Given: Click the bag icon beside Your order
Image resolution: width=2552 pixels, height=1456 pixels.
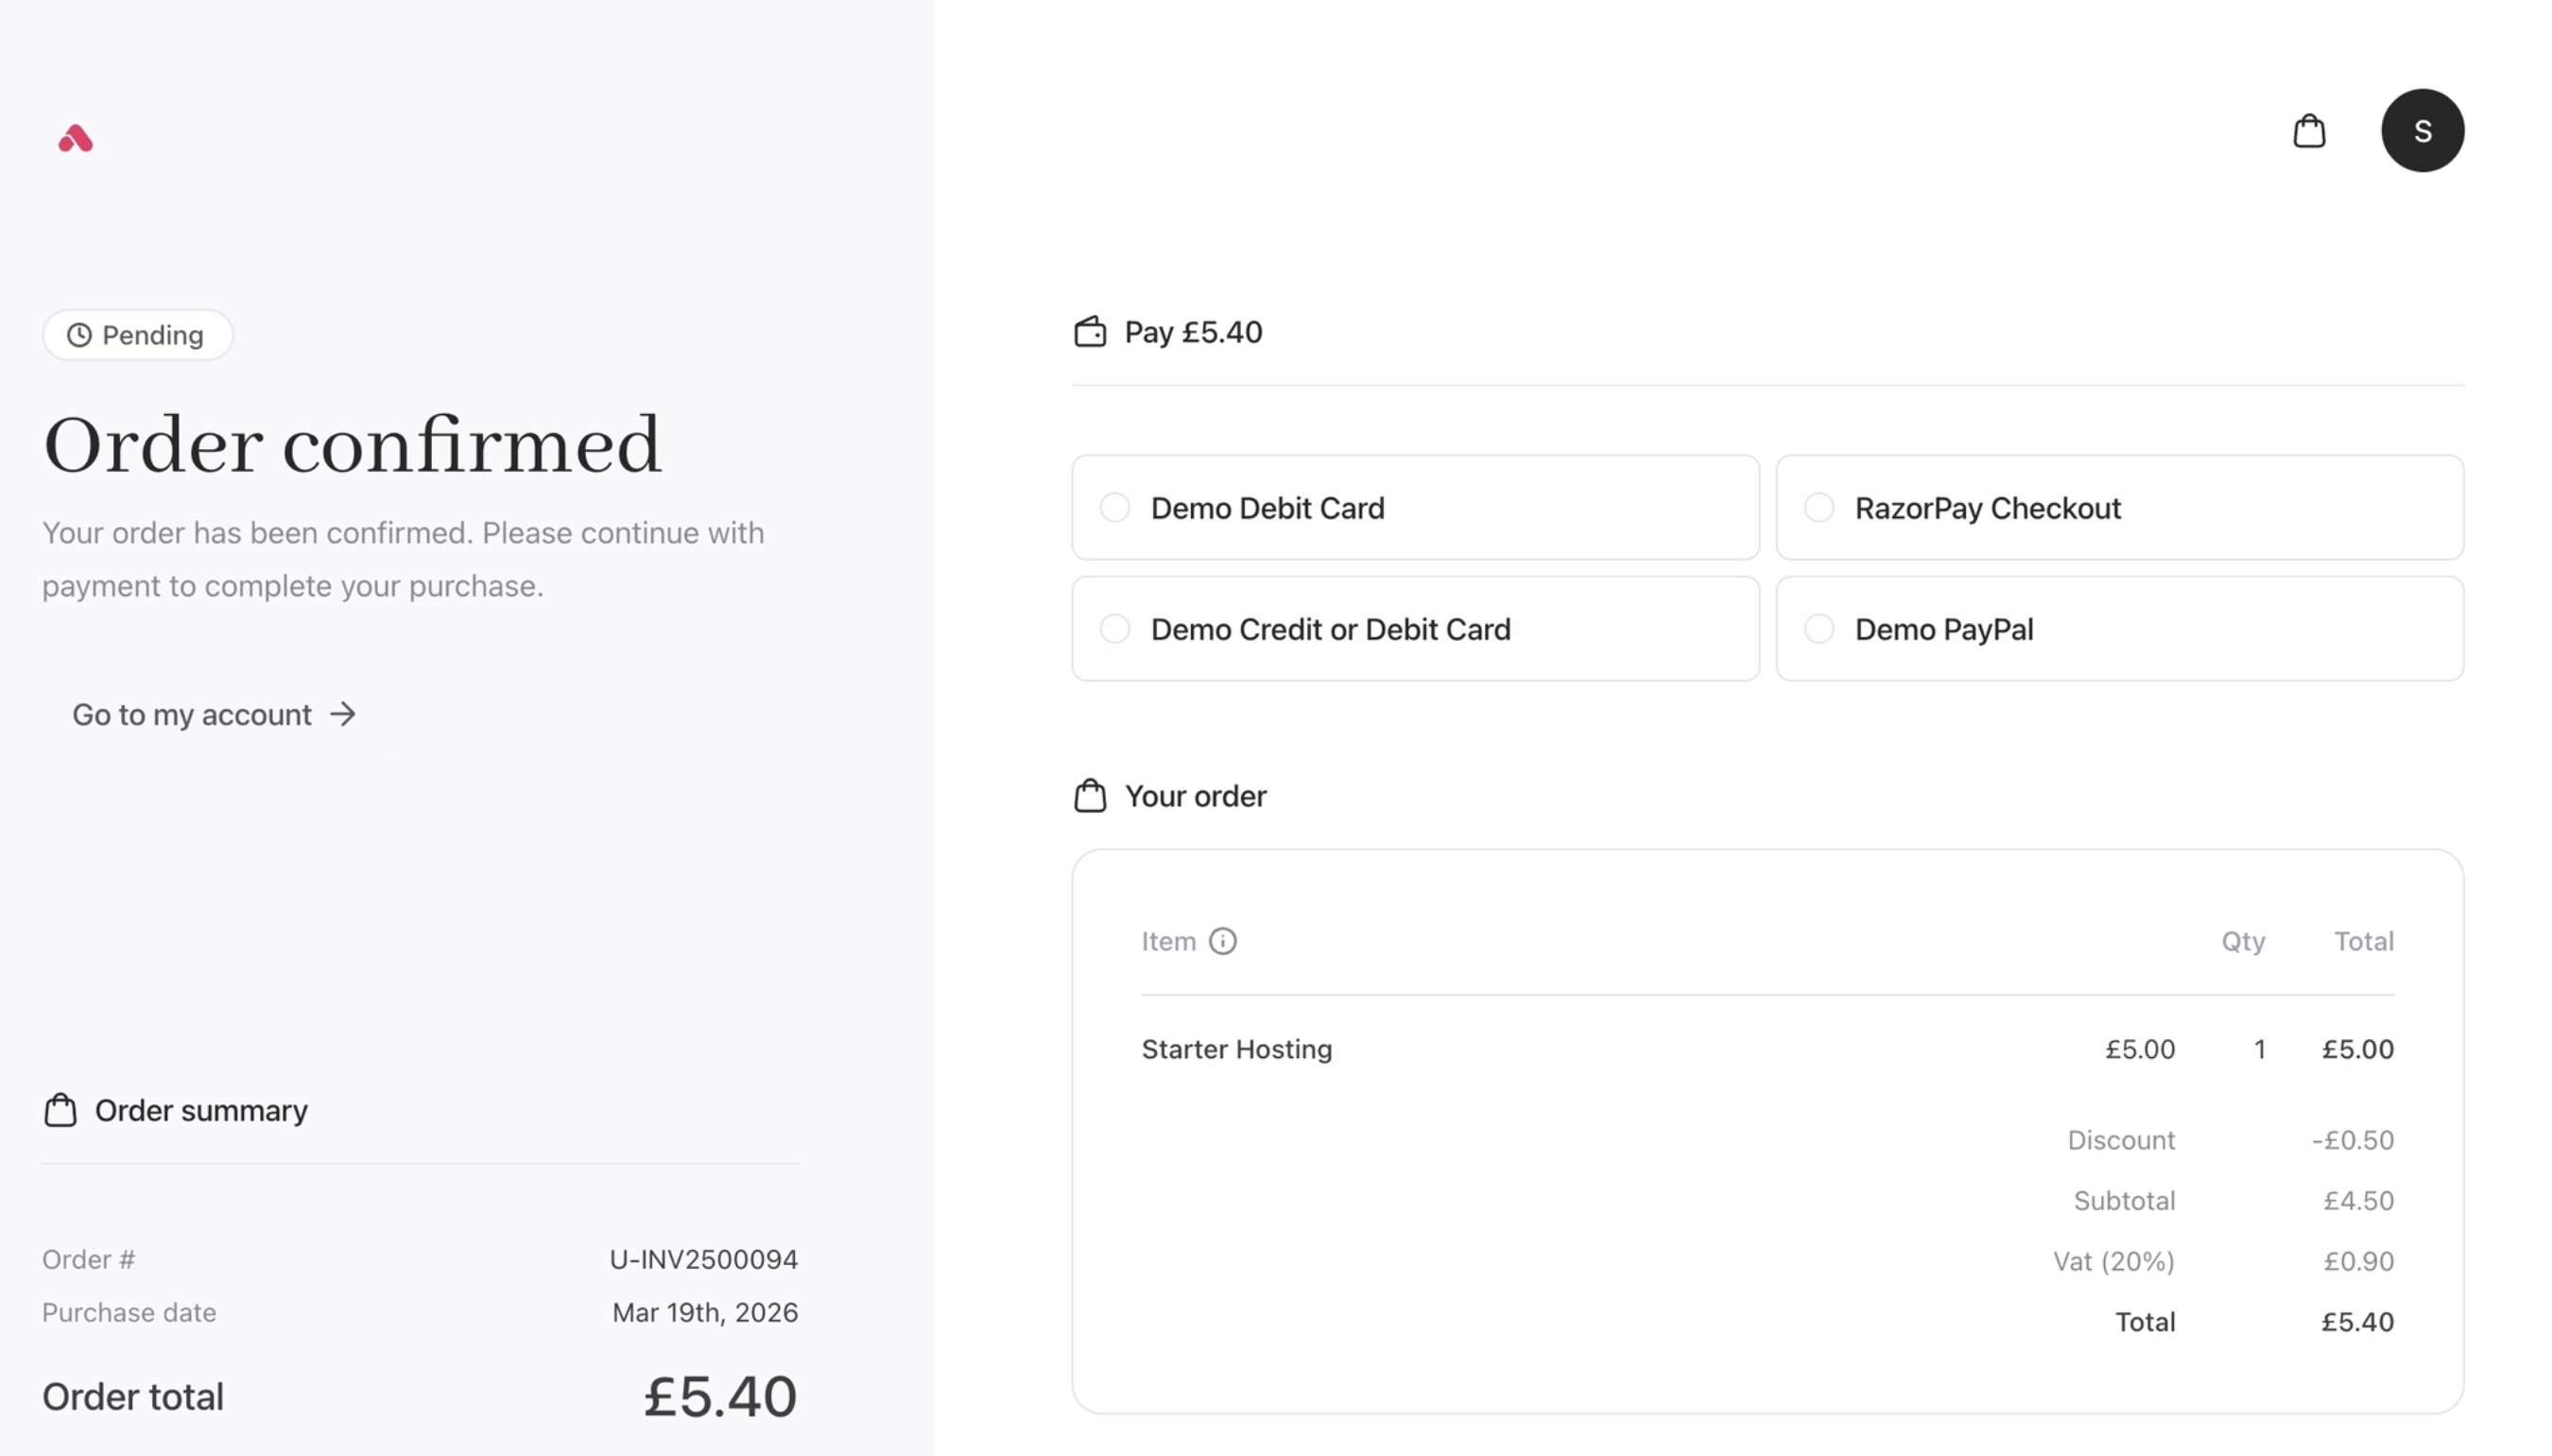Looking at the screenshot, I should point(1090,796).
